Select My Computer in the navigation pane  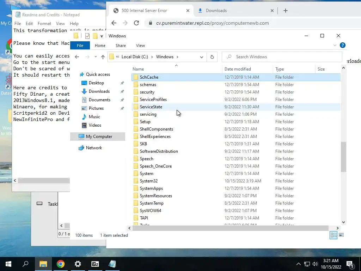[98, 137]
